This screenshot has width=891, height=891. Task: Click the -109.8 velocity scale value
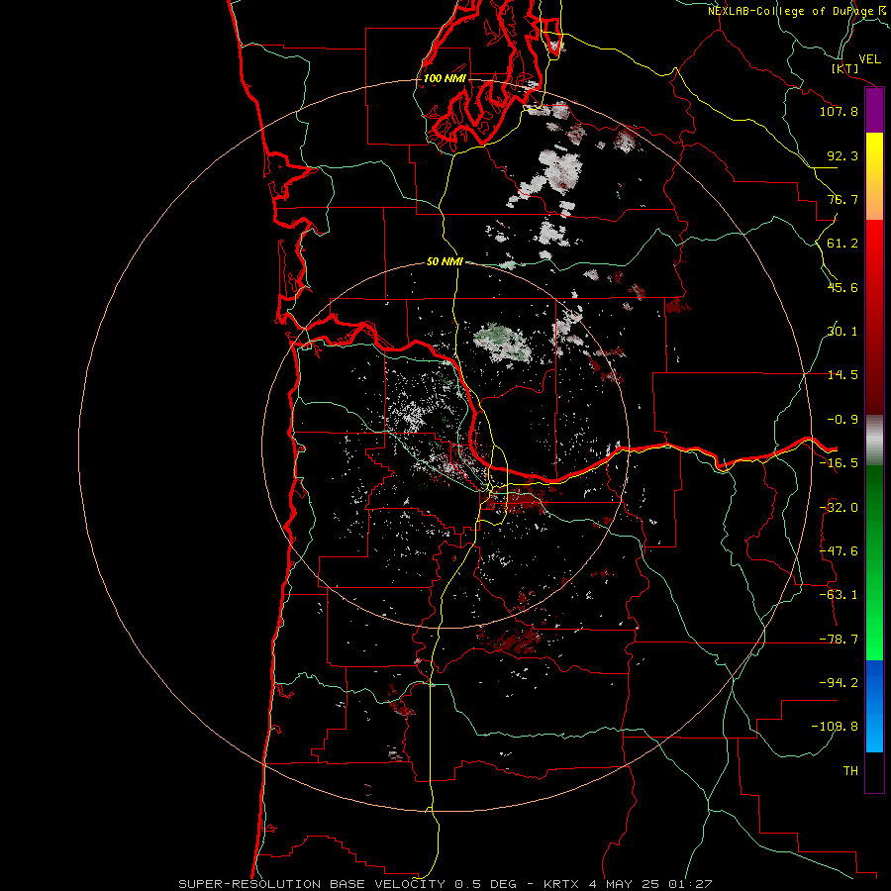click(835, 727)
